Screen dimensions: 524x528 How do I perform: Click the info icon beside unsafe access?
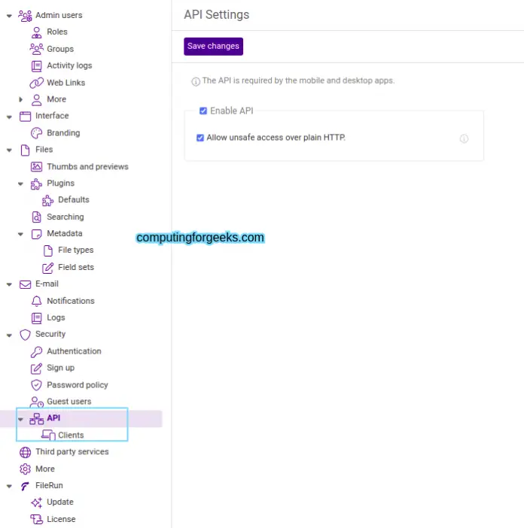click(464, 138)
